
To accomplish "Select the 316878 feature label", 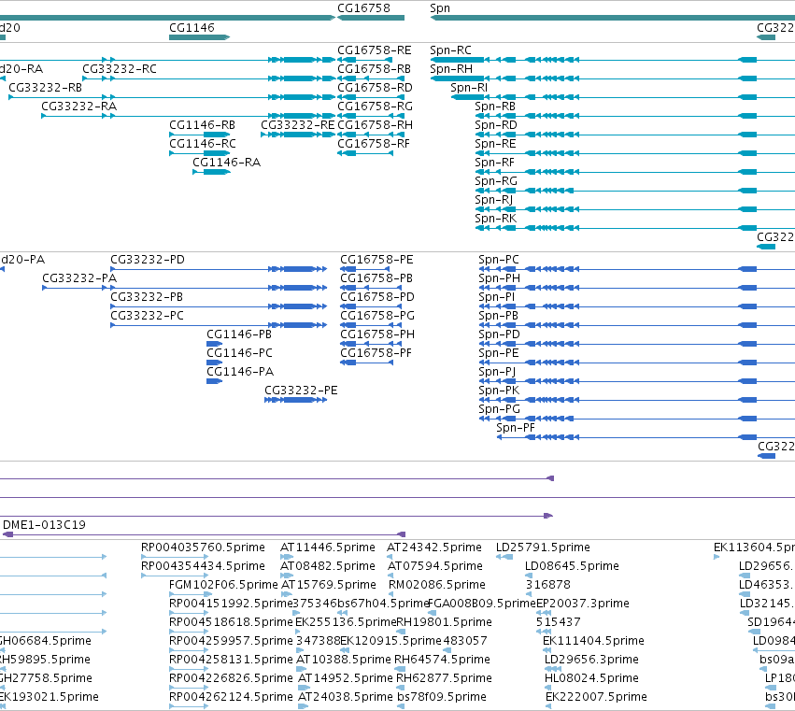I will pyautogui.click(x=548, y=585).
